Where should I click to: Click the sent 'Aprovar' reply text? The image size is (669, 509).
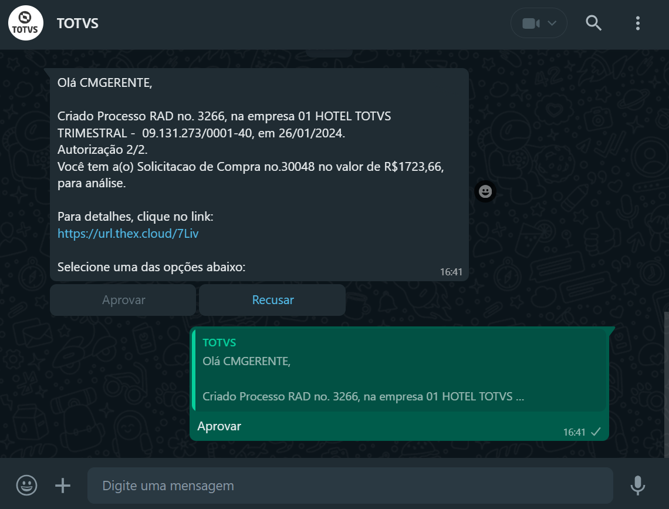pyautogui.click(x=219, y=426)
